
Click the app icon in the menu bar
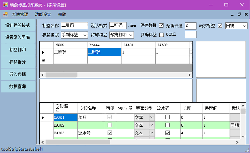(5, 14)
